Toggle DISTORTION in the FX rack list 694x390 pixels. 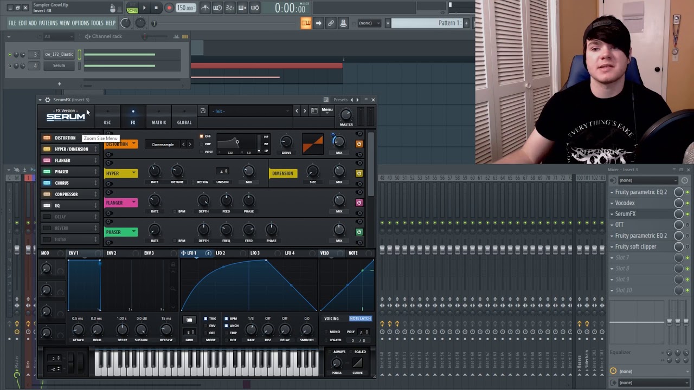[47, 138]
